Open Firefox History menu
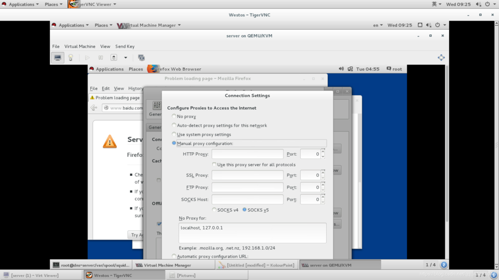 (x=136, y=88)
